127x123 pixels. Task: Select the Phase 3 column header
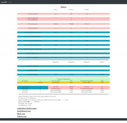pyautogui.click(x=87, y=10)
